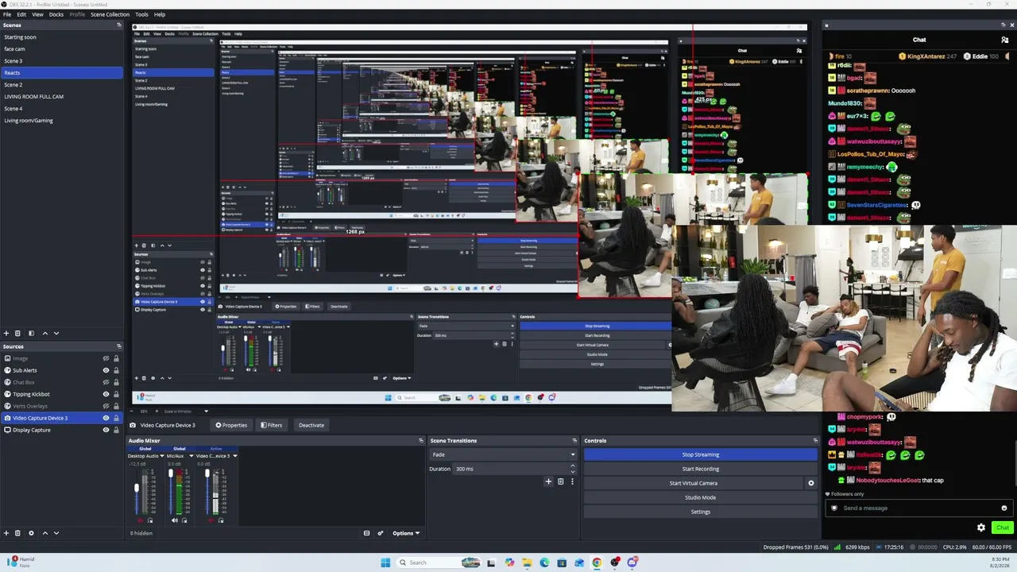Viewport: 1017px width, 572px height.
Task: Open the Scene Collection menu
Action: tap(110, 14)
